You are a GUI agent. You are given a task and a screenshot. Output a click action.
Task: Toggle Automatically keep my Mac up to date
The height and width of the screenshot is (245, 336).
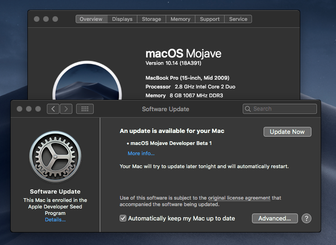tap(123, 218)
